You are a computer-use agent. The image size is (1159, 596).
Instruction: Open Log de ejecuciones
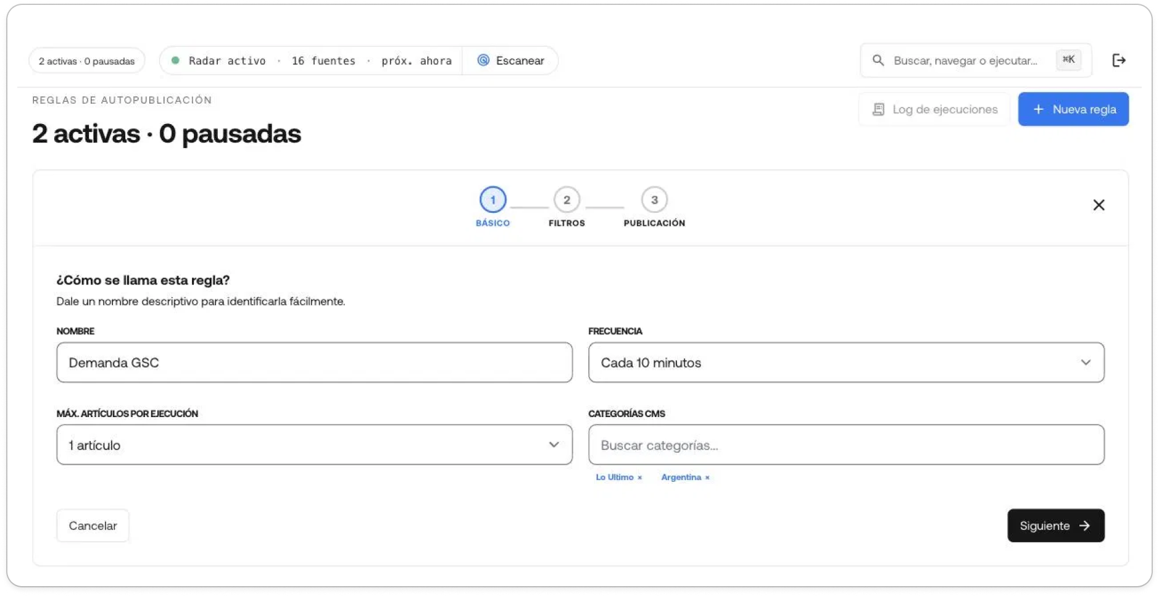click(x=934, y=109)
